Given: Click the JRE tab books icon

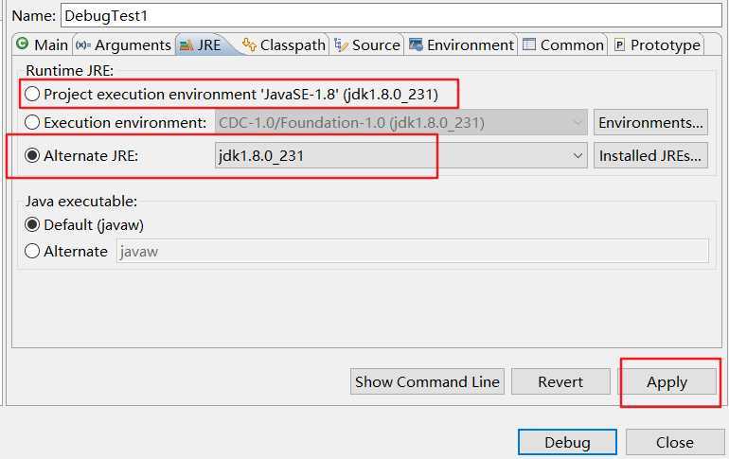Looking at the screenshot, I should [x=187, y=45].
